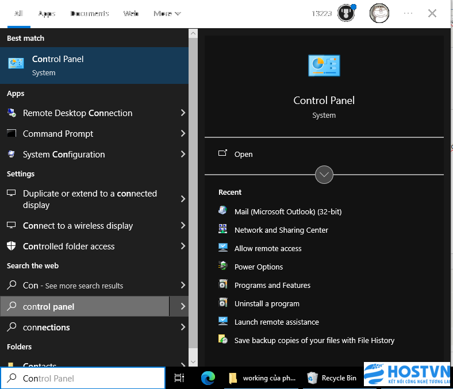Open Power Options recent item
The image size is (453, 389).
[x=259, y=267]
